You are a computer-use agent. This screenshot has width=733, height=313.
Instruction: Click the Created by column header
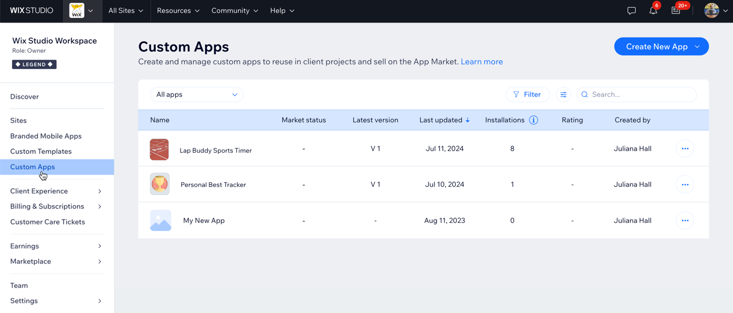[632, 120]
